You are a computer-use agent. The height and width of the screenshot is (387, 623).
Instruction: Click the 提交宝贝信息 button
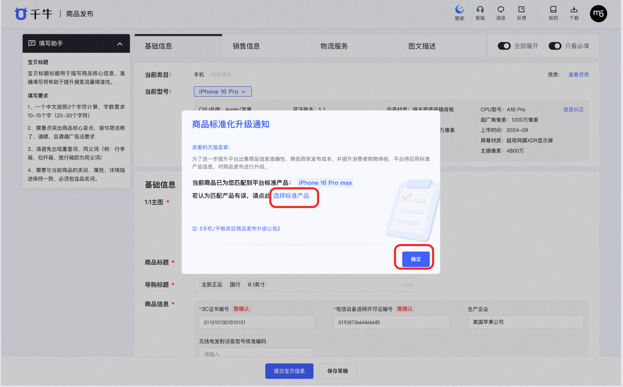(x=289, y=371)
